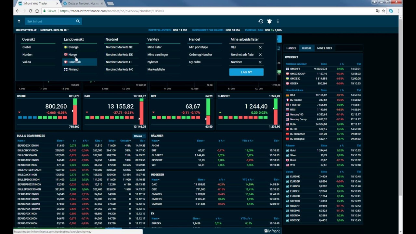Open Markedsliste under Verktøy
The image size is (416, 234).
[156, 69]
